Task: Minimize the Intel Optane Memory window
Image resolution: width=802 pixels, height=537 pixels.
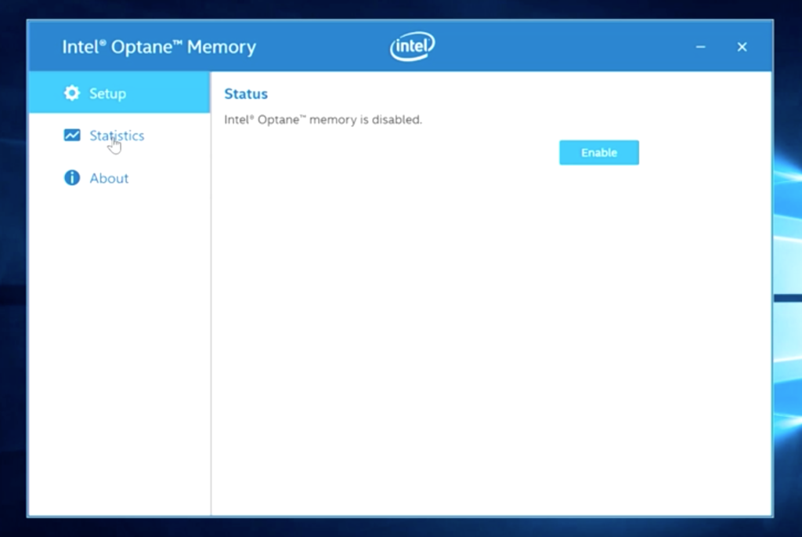Action: tap(699, 46)
